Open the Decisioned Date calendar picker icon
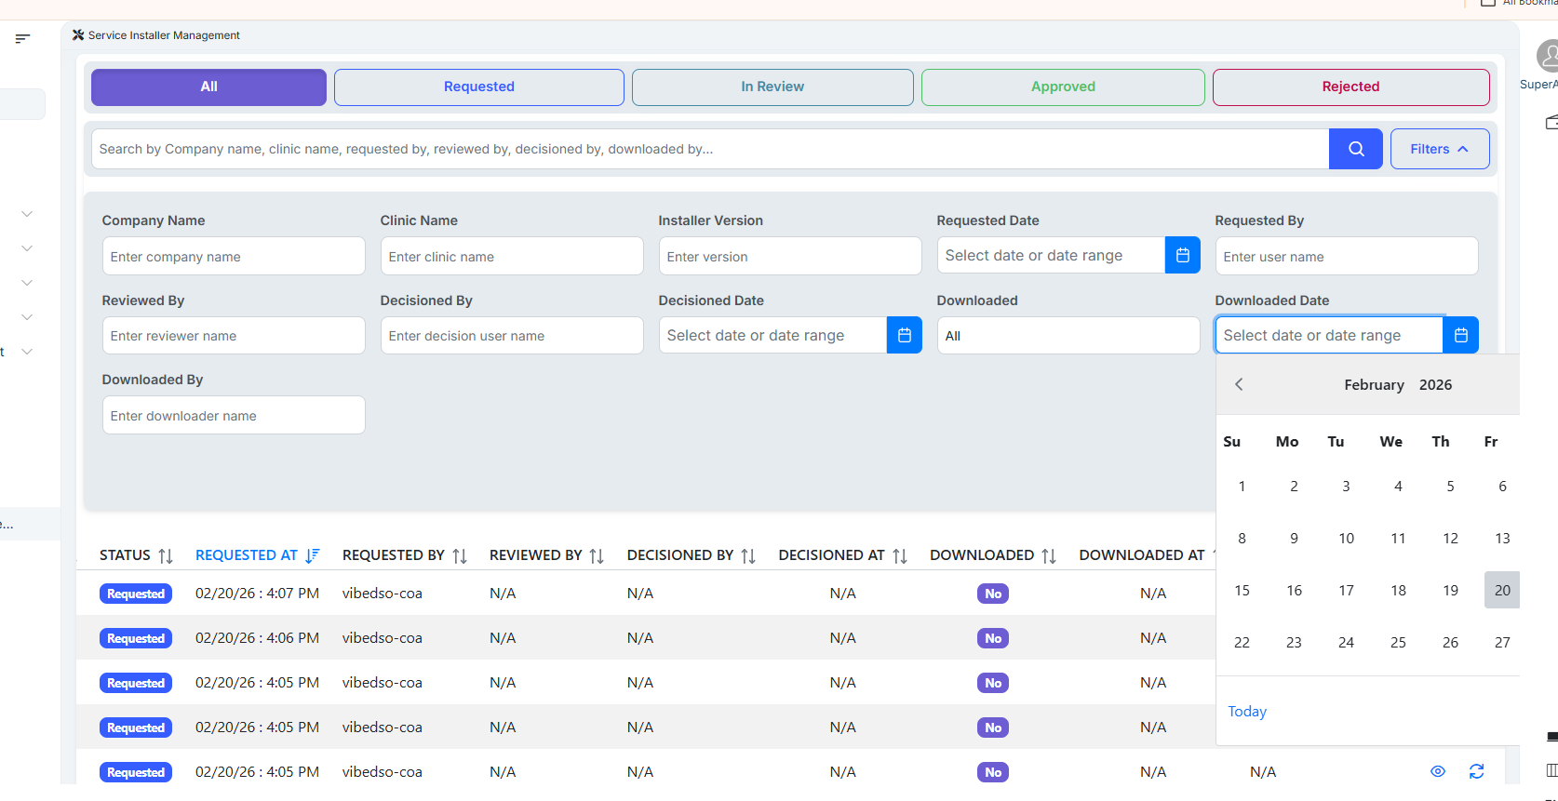The image size is (1558, 801). 904,336
